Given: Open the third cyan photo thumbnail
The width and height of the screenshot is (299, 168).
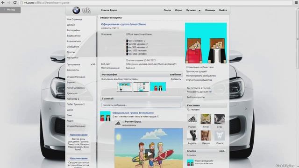Looking at the screenshot, I should click(x=158, y=87).
